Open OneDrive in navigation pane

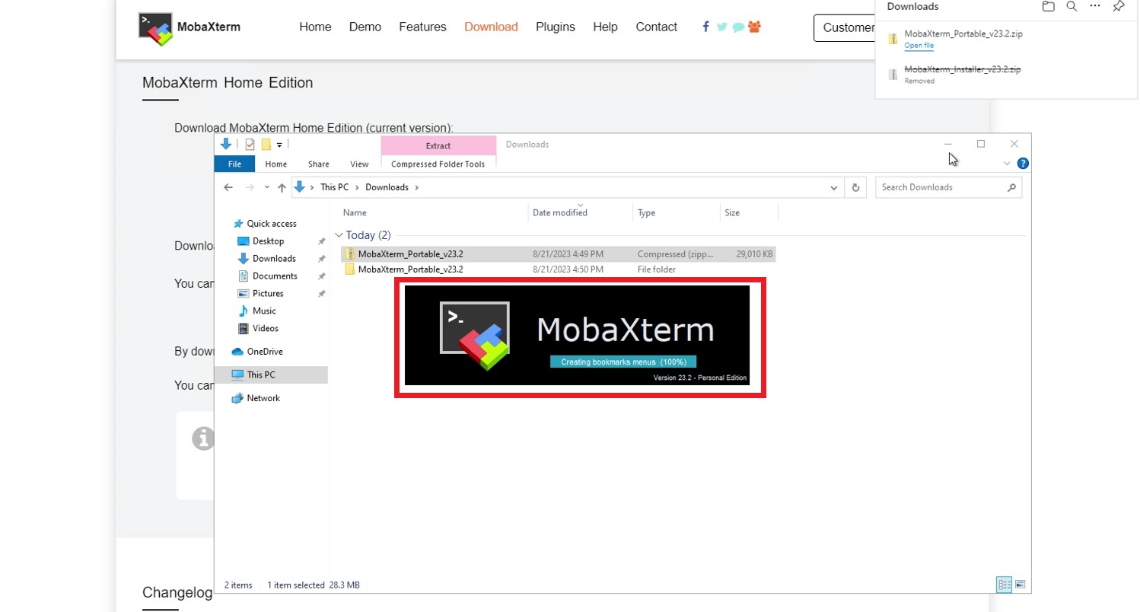[x=264, y=352]
